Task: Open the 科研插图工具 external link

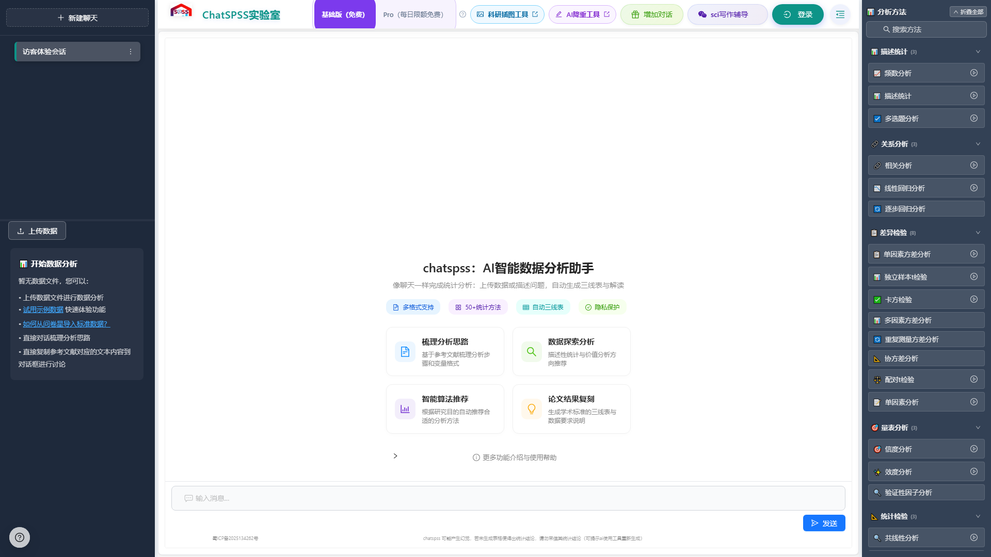Action: 507,14
